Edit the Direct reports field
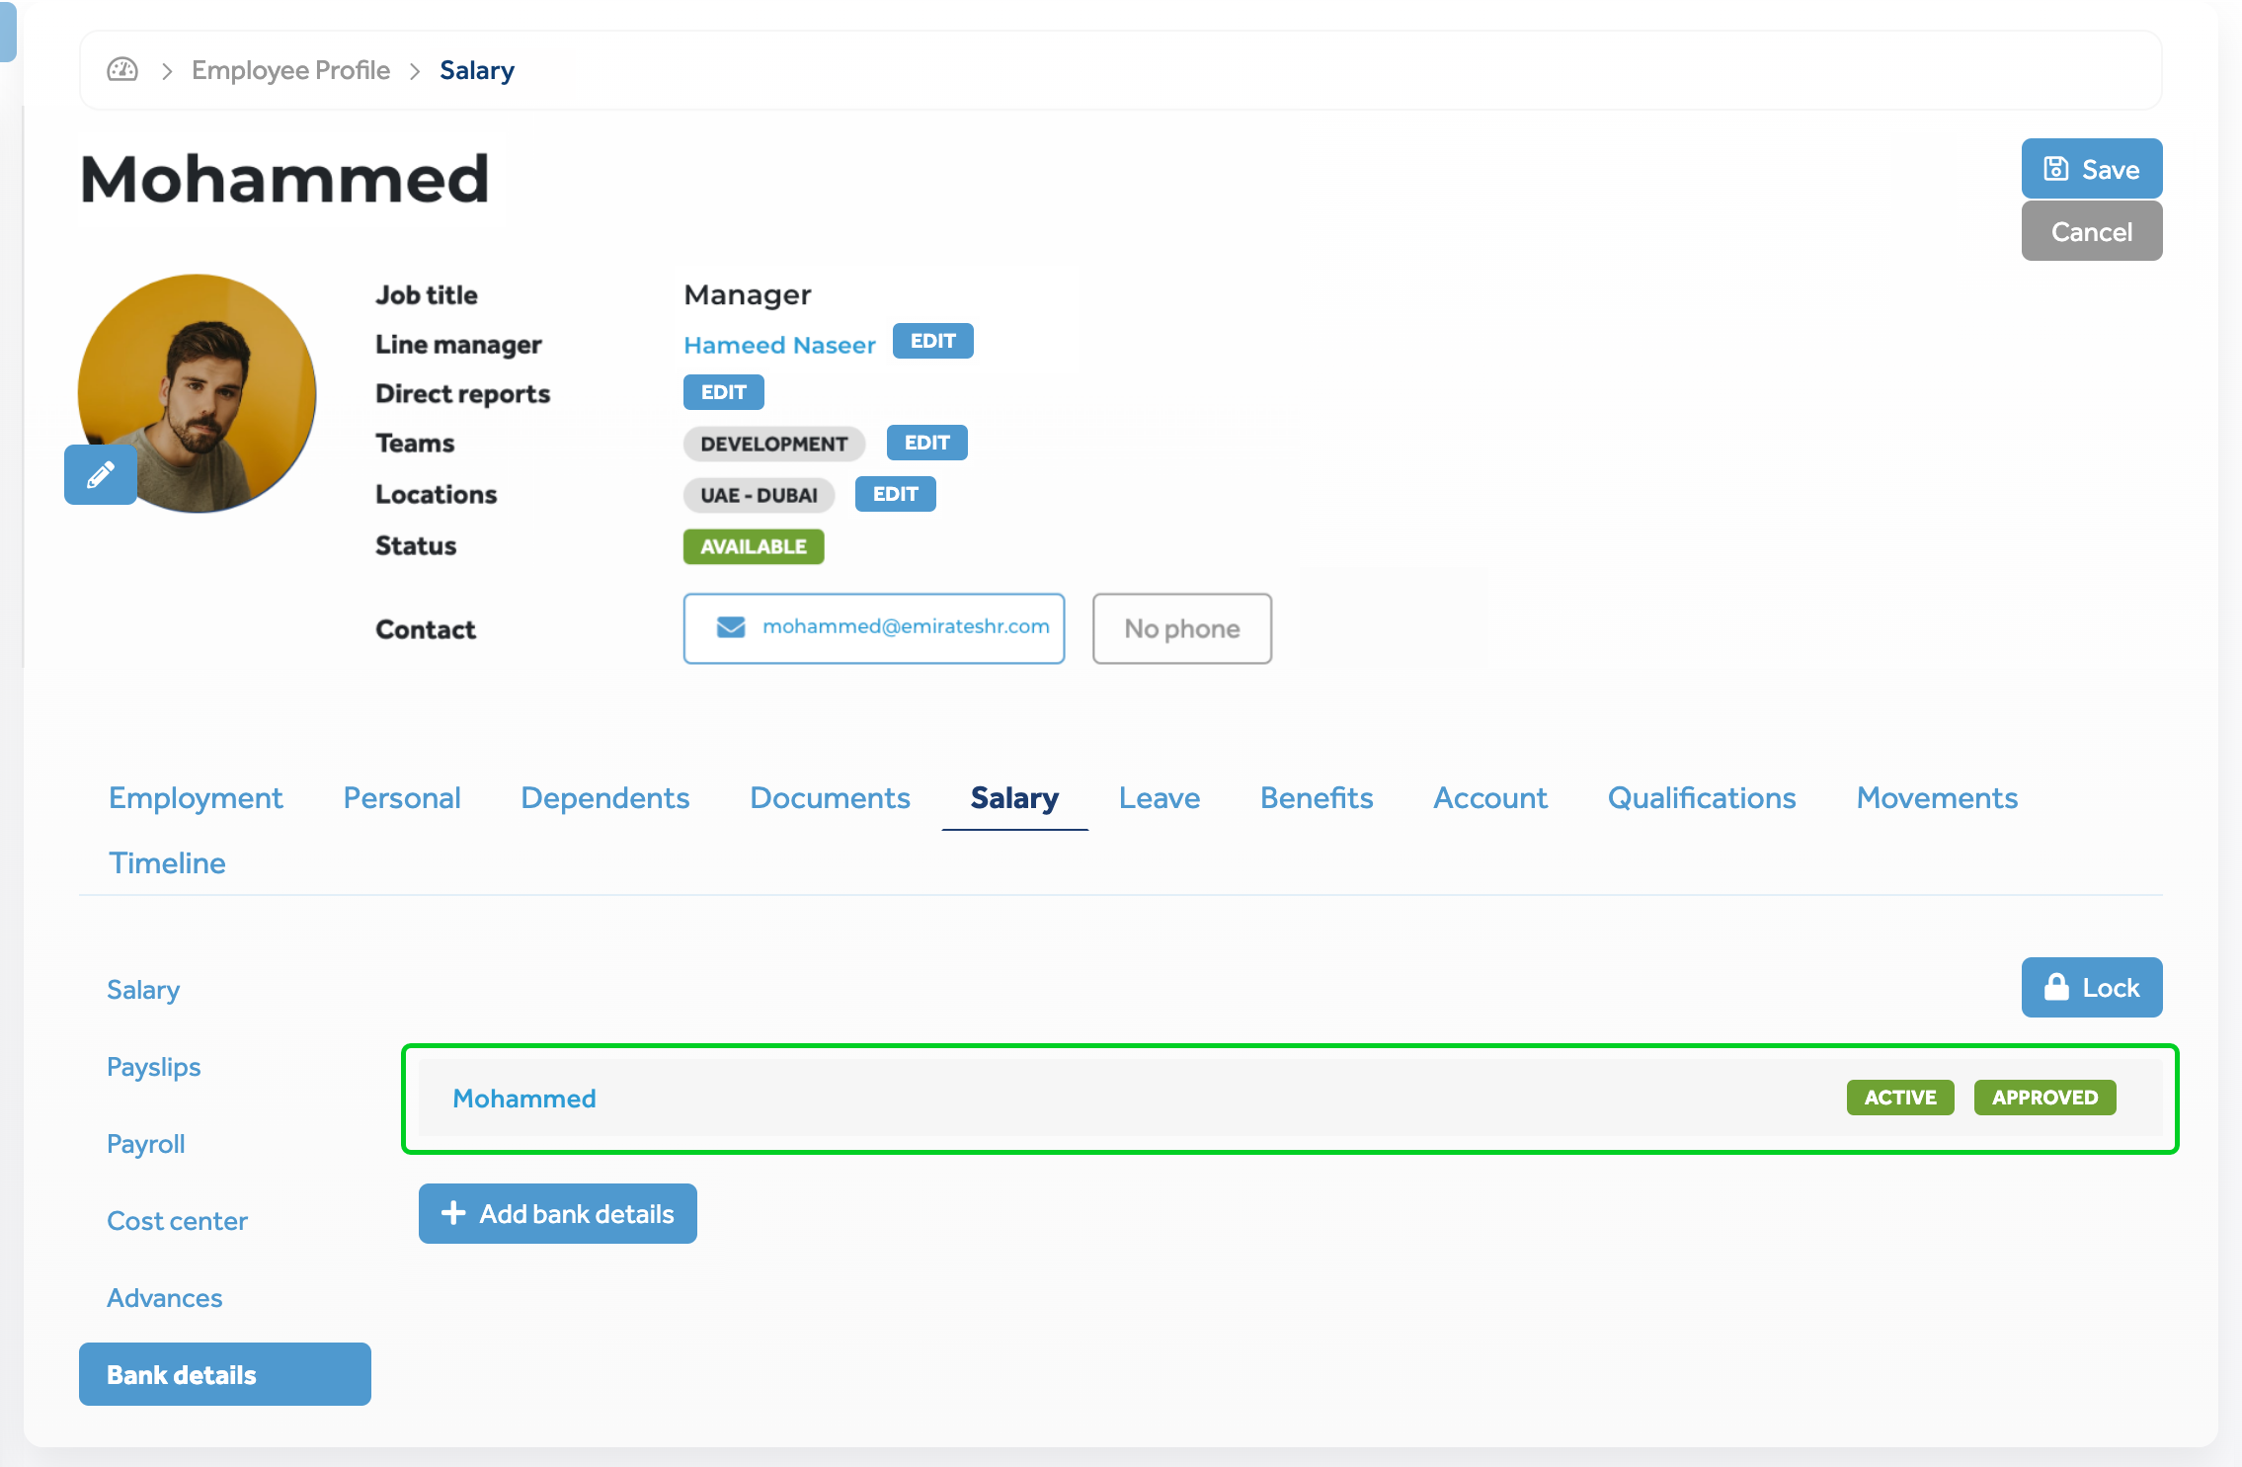 [x=724, y=392]
